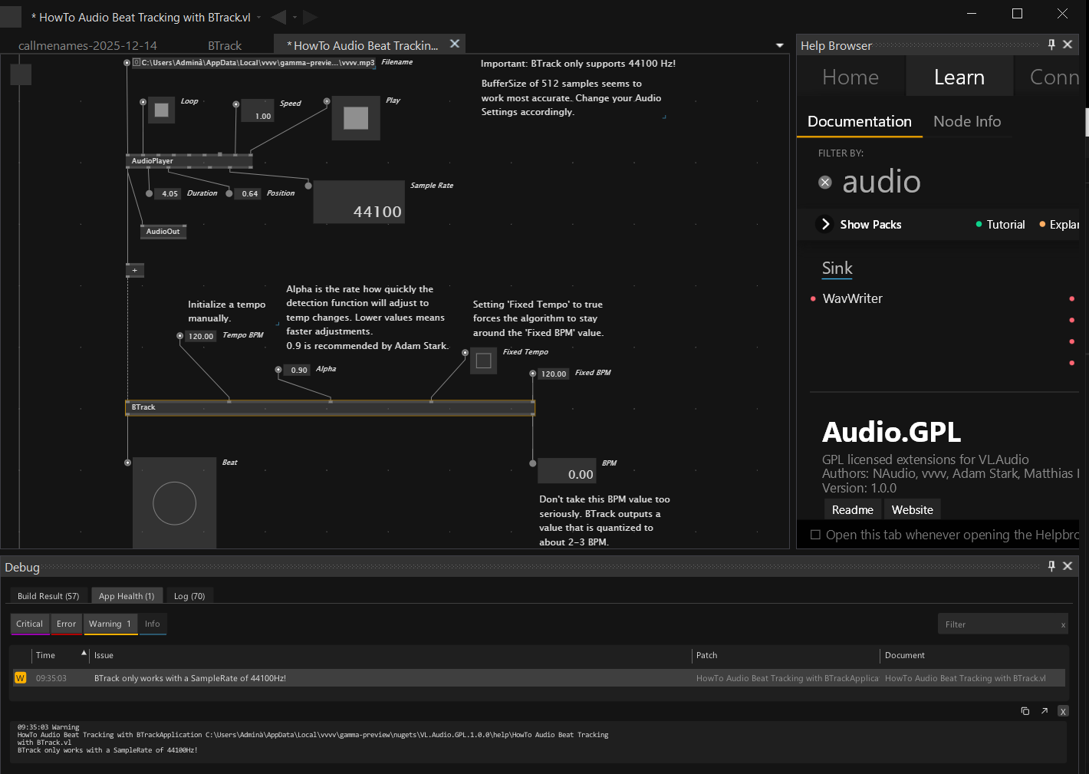Toggle the Play button box
Image resolution: width=1089 pixels, height=774 pixels.
pos(356,118)
